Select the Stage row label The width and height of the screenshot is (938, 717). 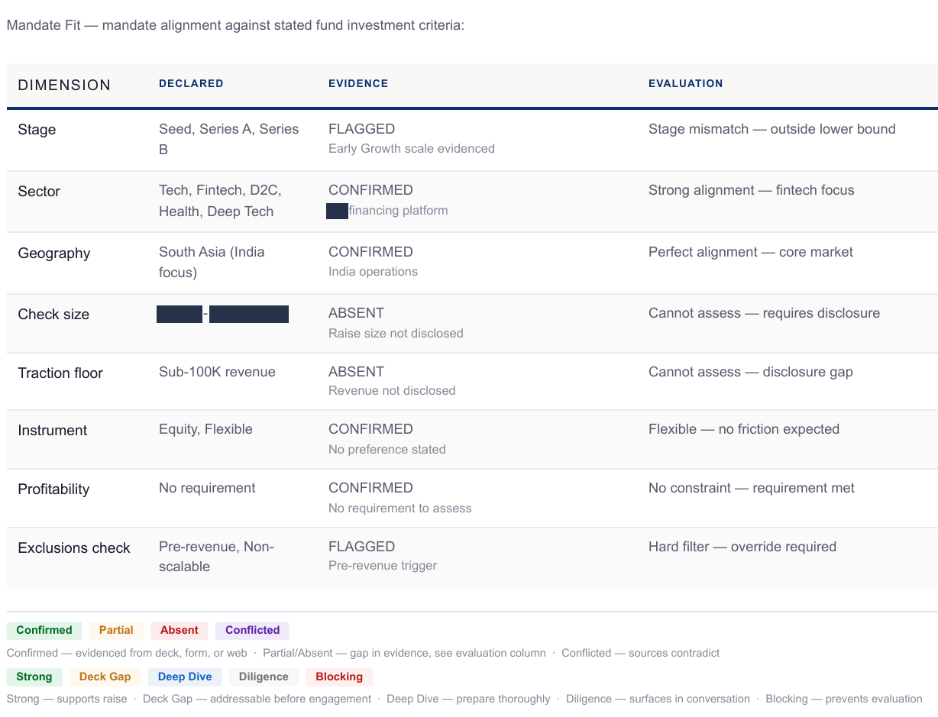37,129
